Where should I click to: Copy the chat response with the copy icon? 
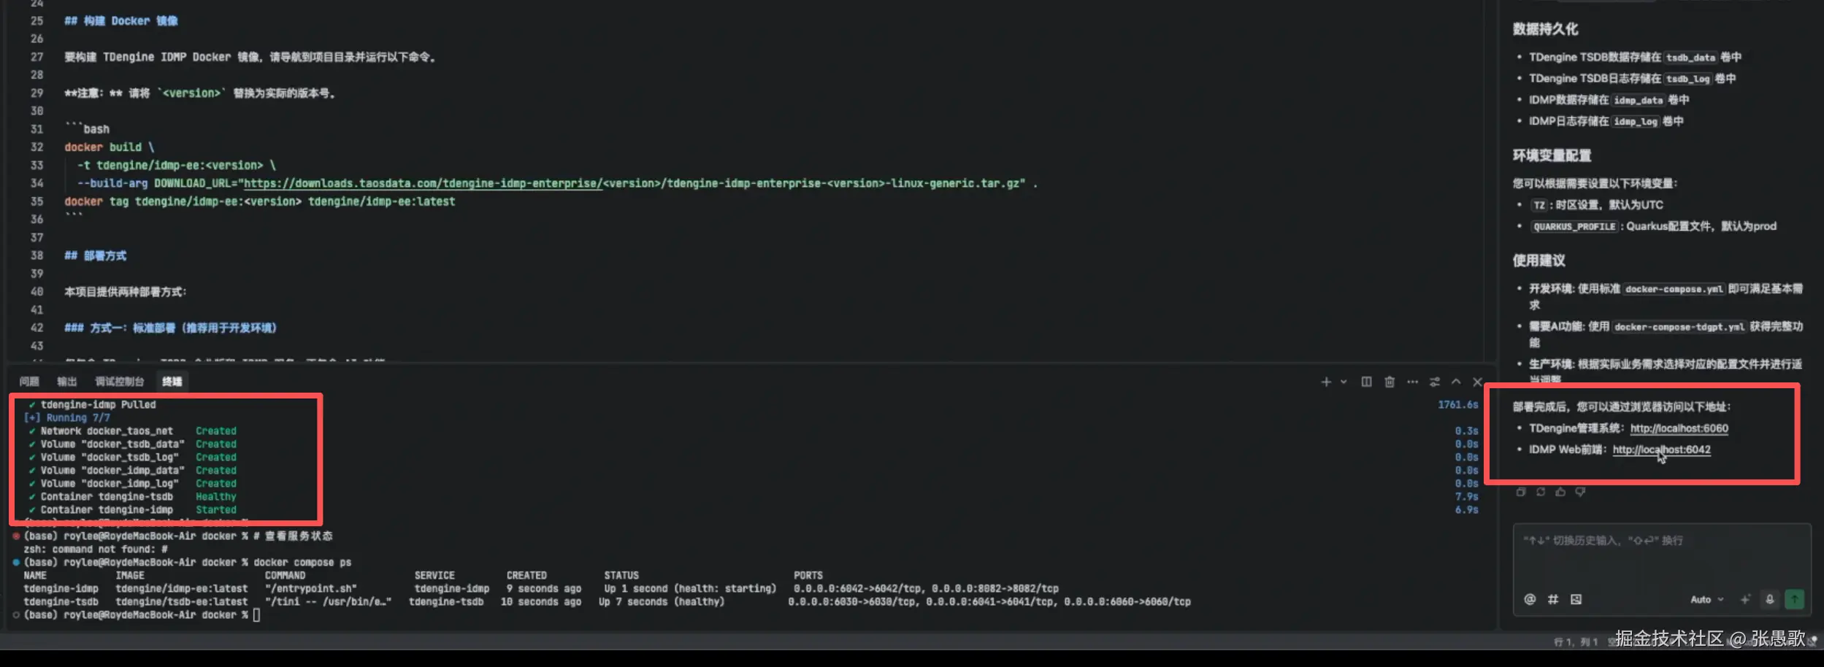(1521, 492)
